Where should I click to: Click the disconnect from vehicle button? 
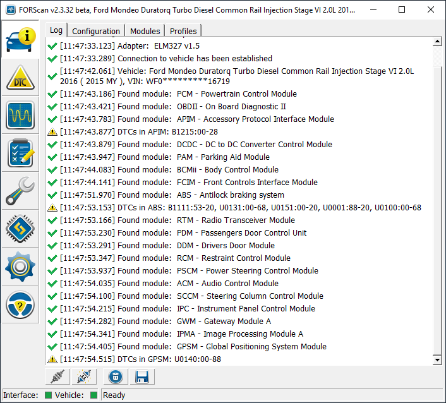(x=82, y=377)
